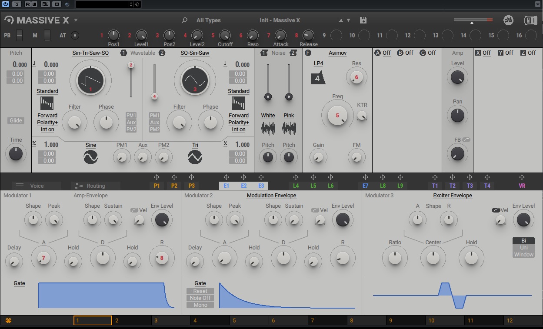This screenshot has width=543, height=329.
Task: Adjust White noise level vertical slider
Action: point(268,83)
